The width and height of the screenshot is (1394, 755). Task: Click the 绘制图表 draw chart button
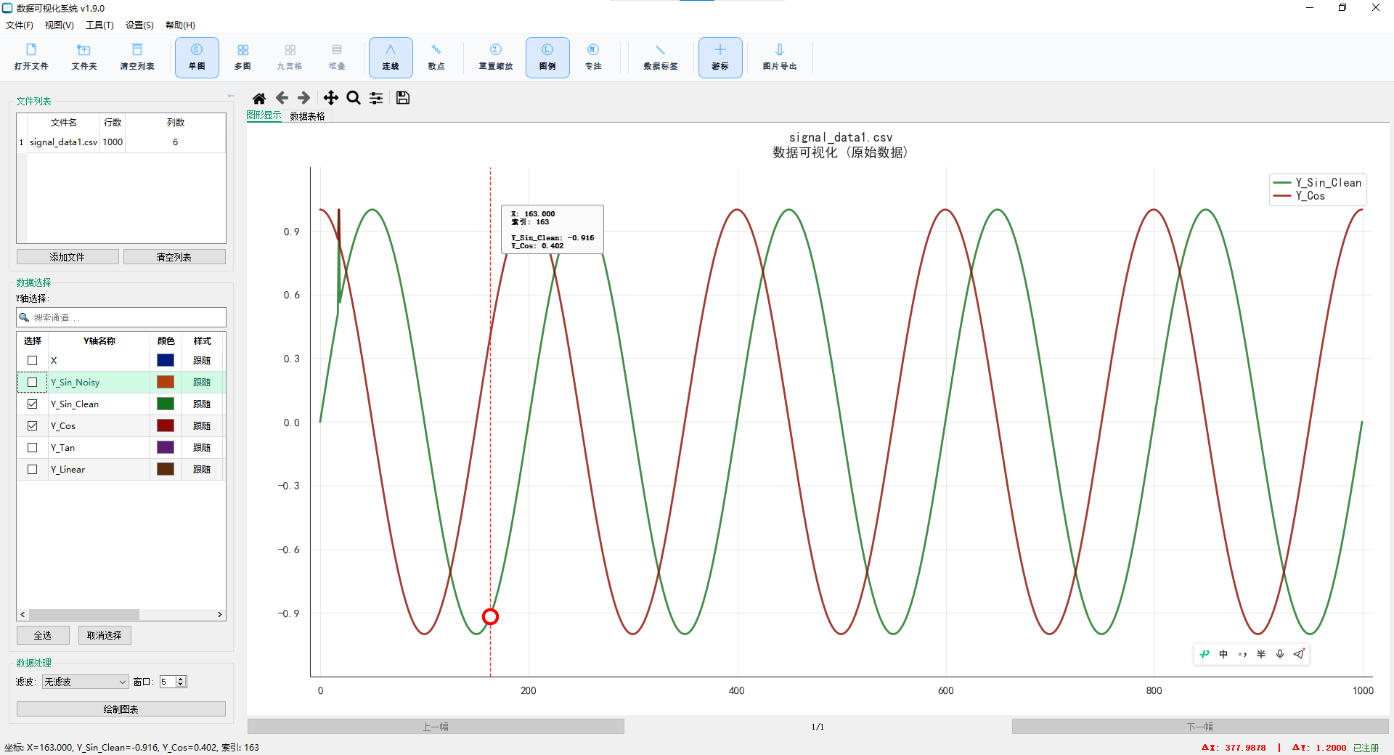coord(121,709)
